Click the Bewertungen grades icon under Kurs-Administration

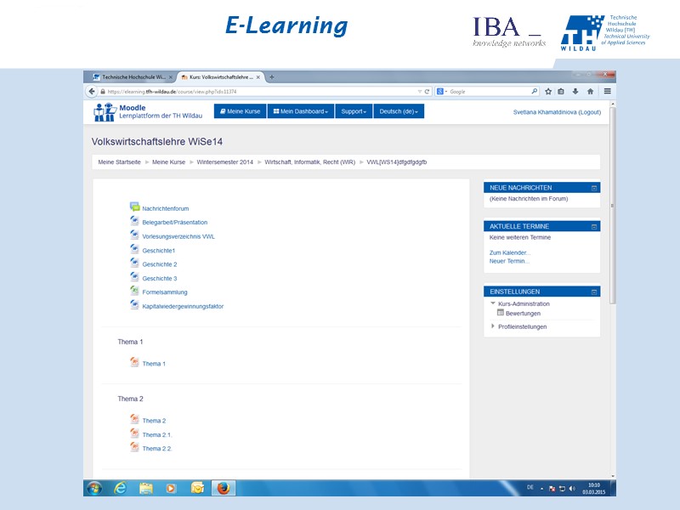pyautogui.click(x=502, y=314)
